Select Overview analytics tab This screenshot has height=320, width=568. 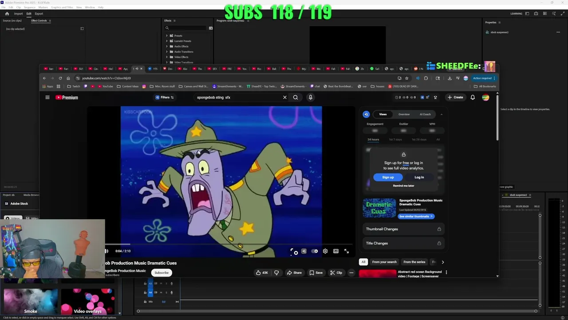pyautogui.click(x=404, y=114)
